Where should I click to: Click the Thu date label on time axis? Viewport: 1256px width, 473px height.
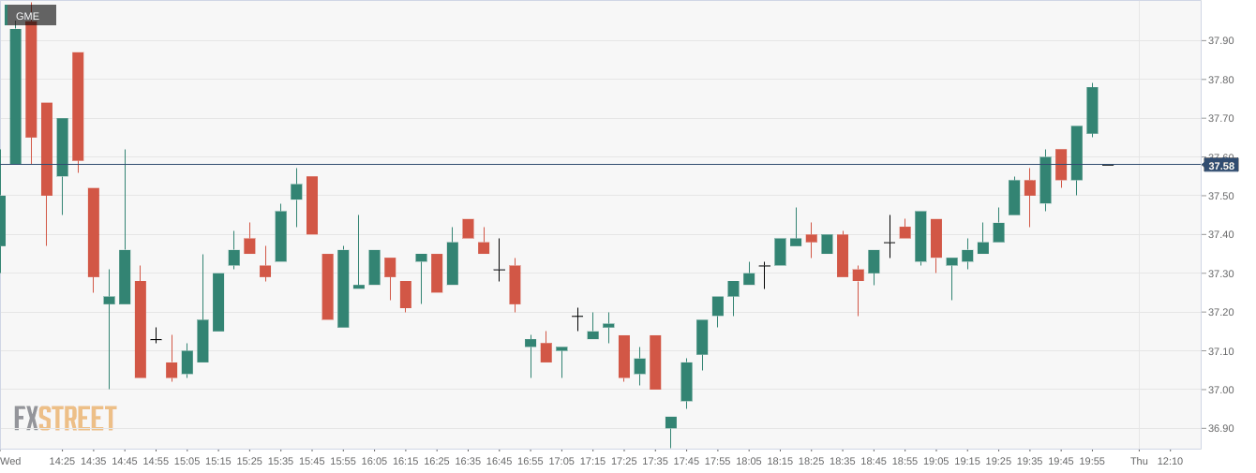[1139, 461]
